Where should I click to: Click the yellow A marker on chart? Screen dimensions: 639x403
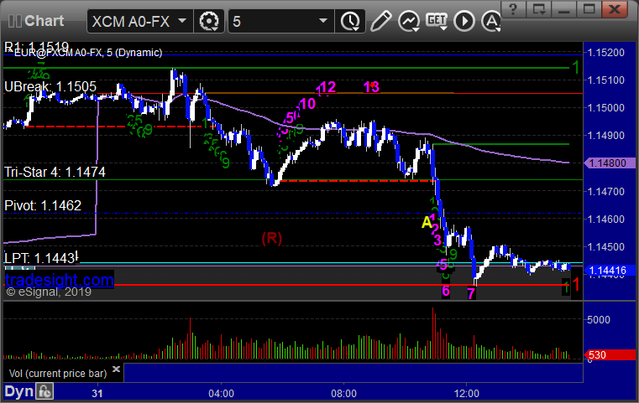(x=427, y=222)
